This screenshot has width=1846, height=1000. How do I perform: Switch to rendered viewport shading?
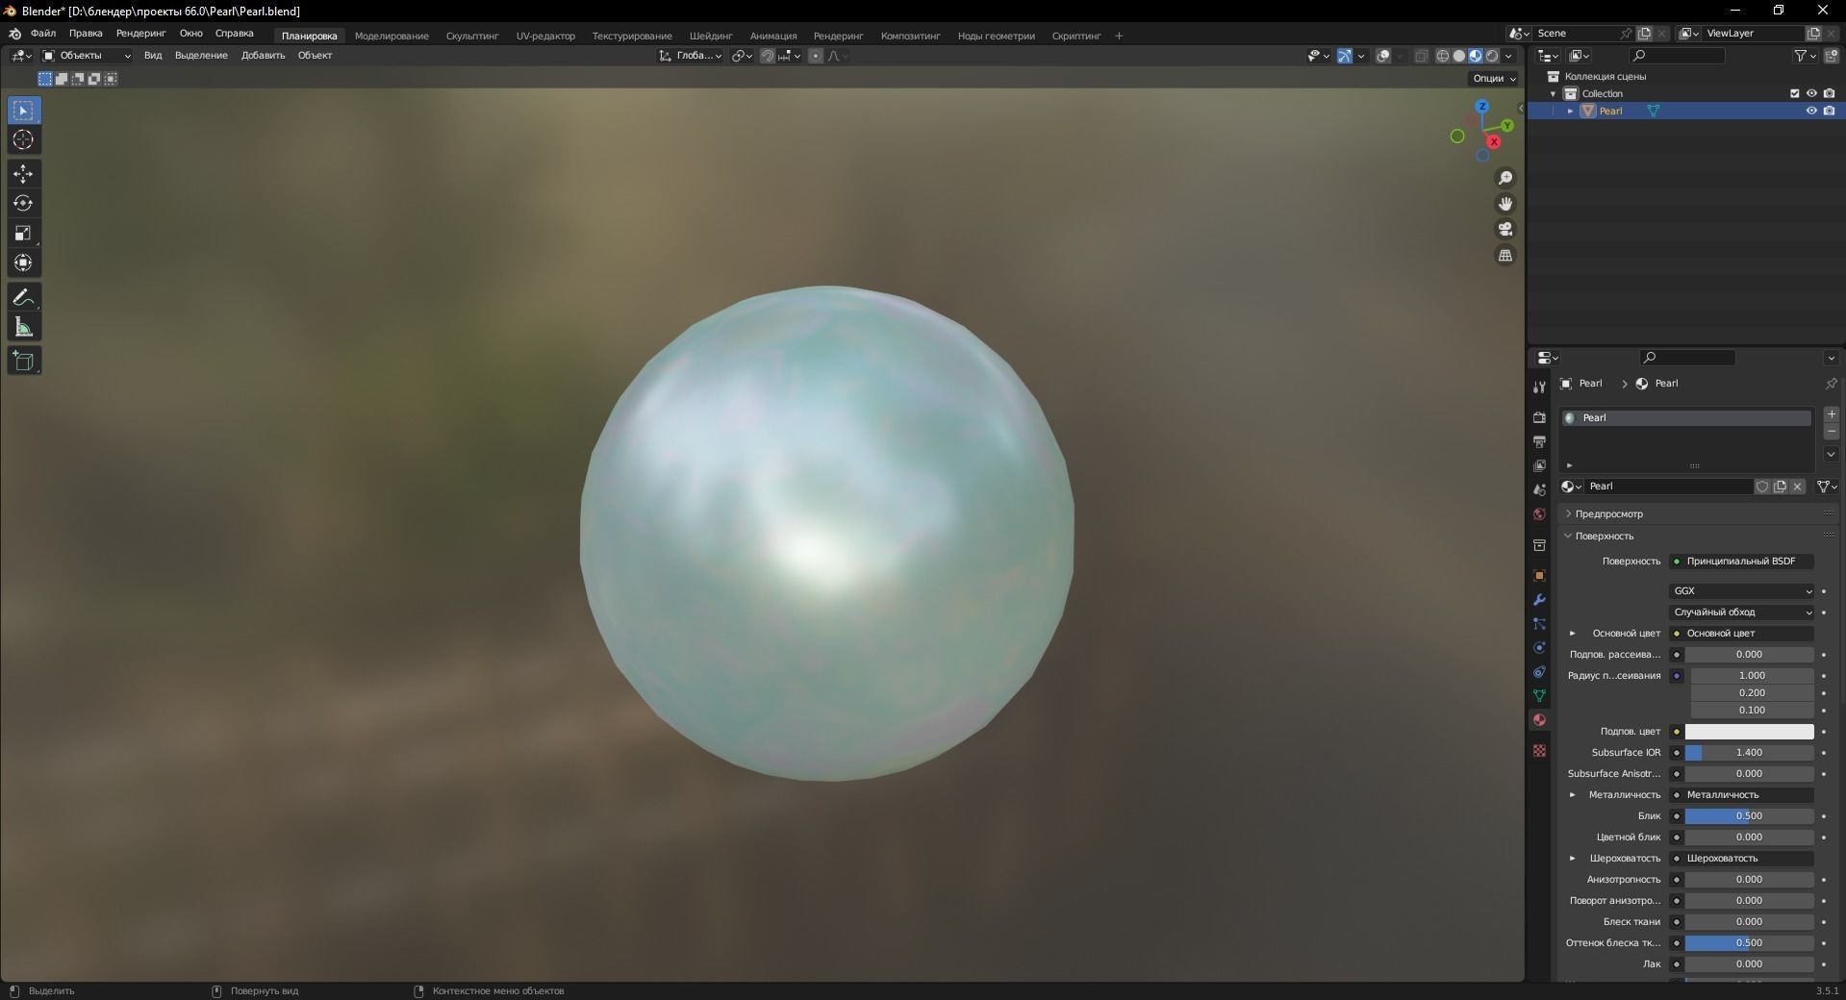click(x=1492, y=56)
